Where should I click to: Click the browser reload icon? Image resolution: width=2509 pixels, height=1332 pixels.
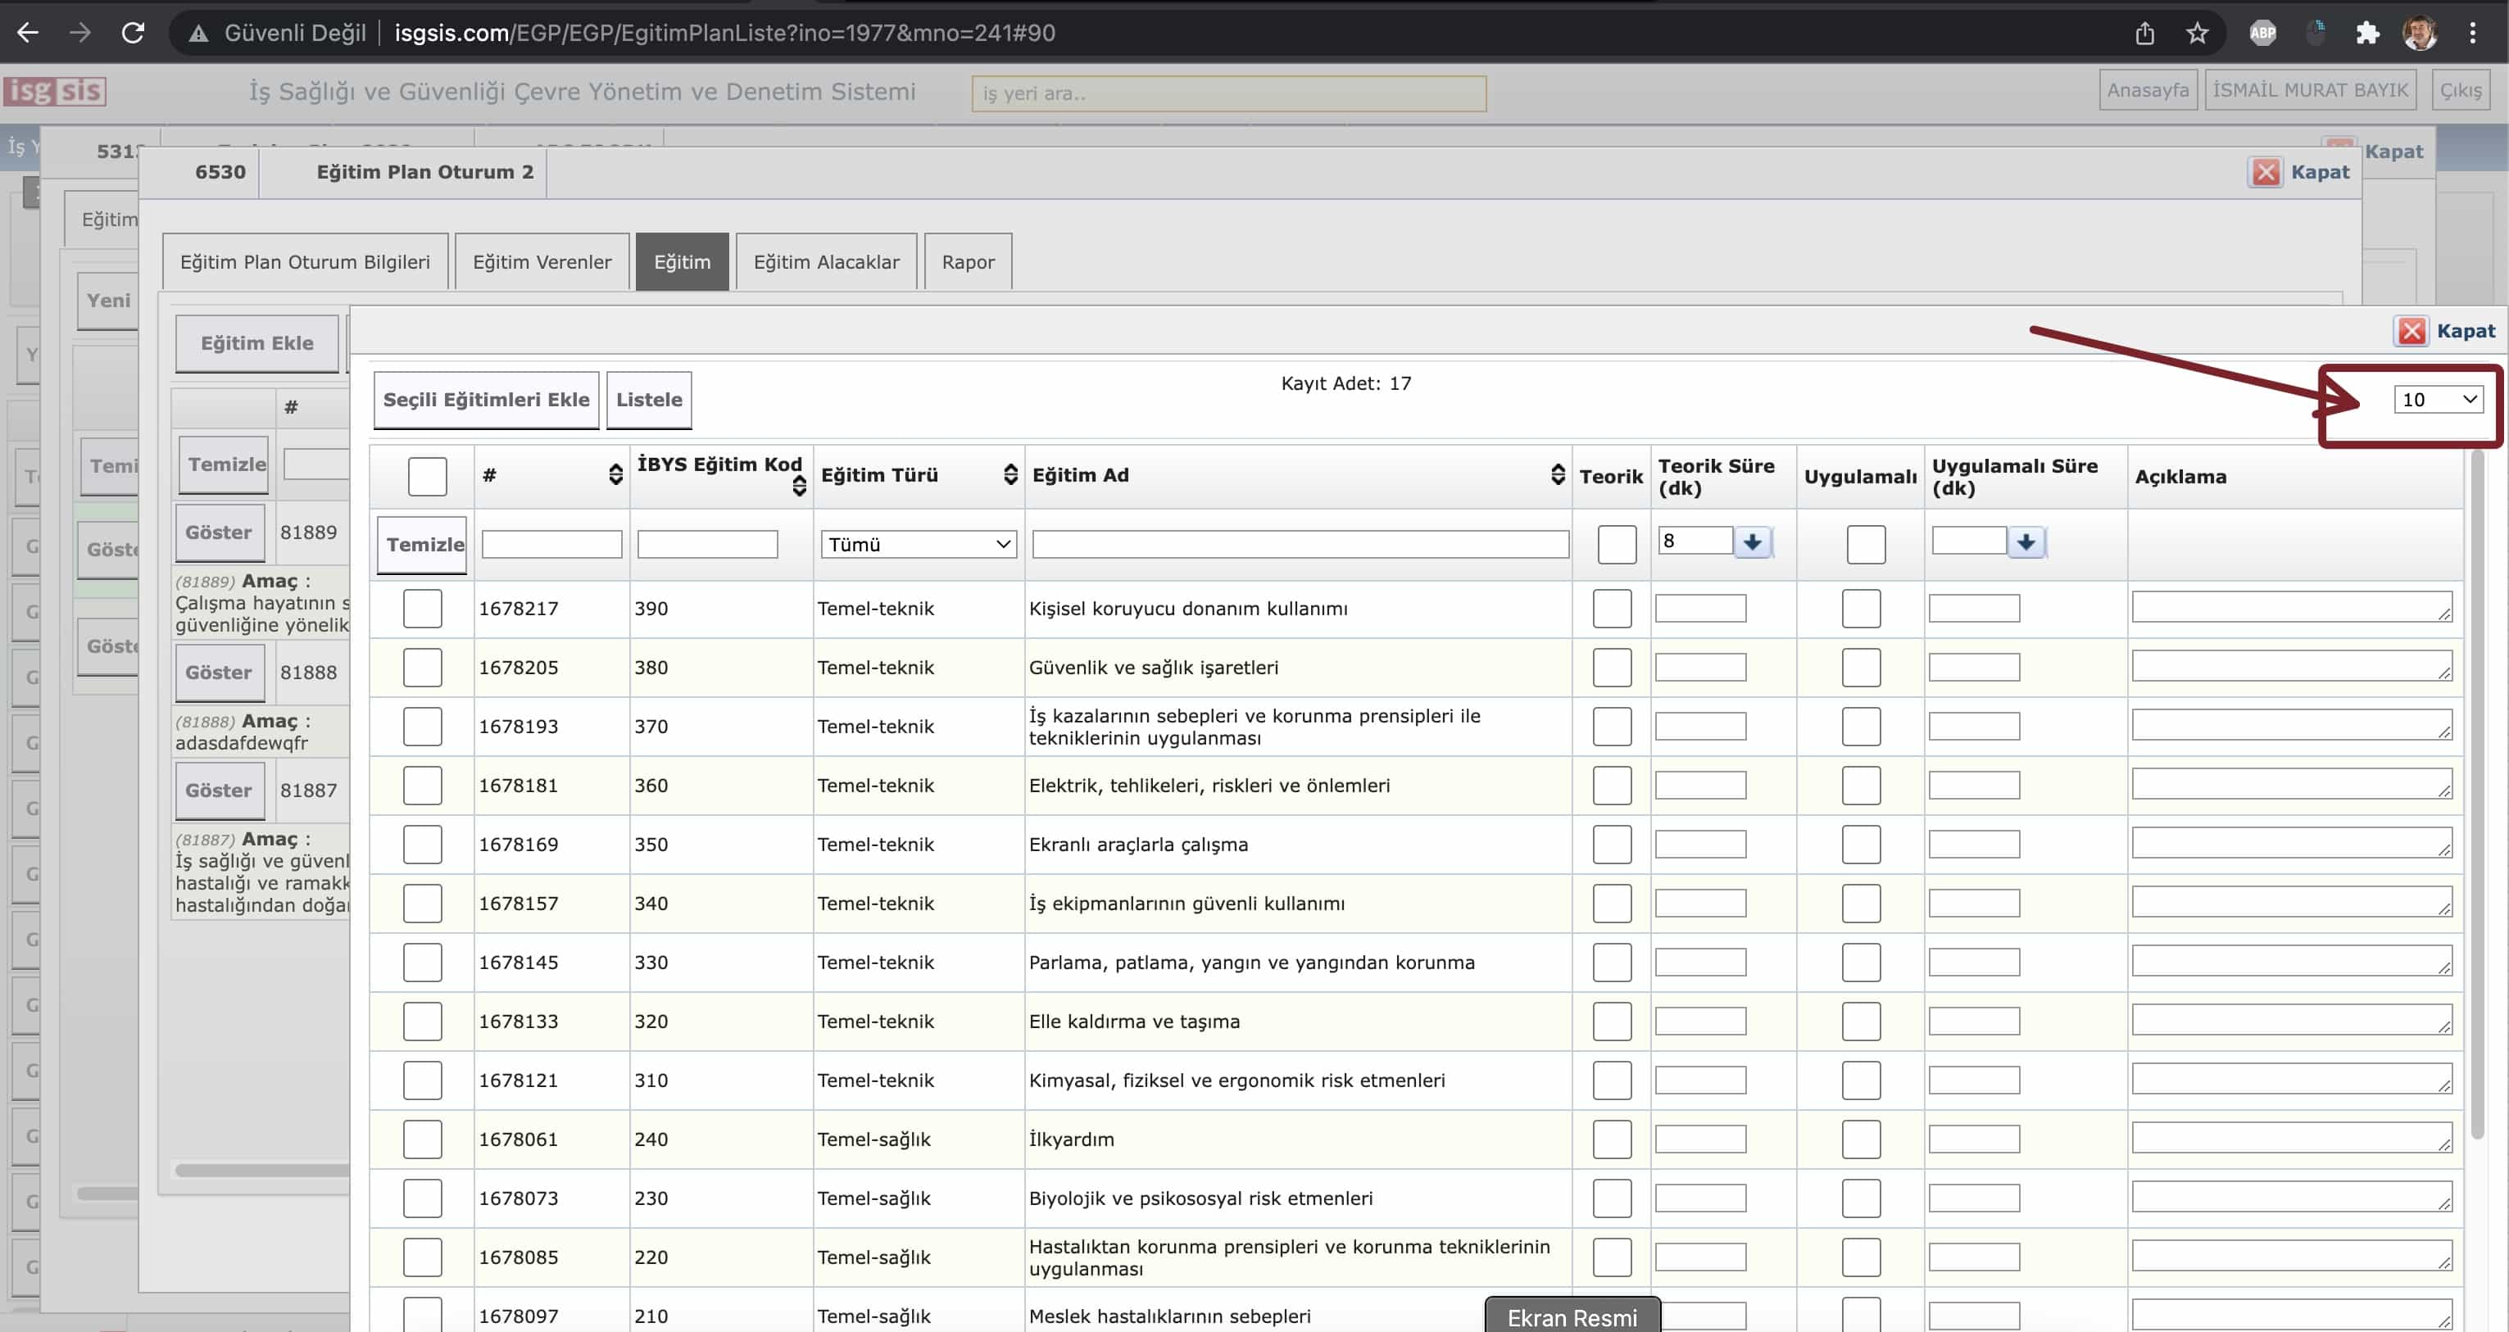[134, 33]
